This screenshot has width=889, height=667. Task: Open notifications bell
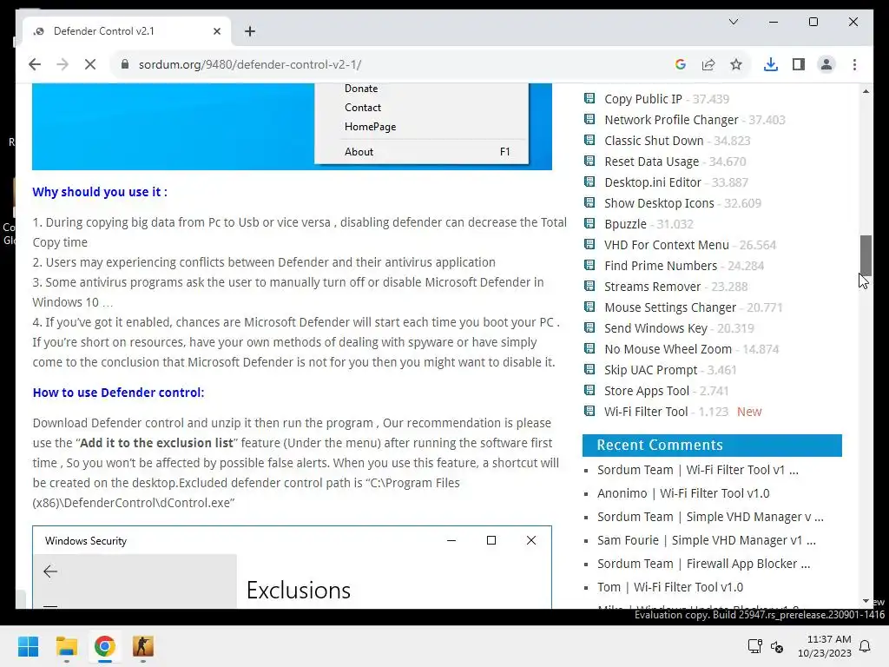866,646
